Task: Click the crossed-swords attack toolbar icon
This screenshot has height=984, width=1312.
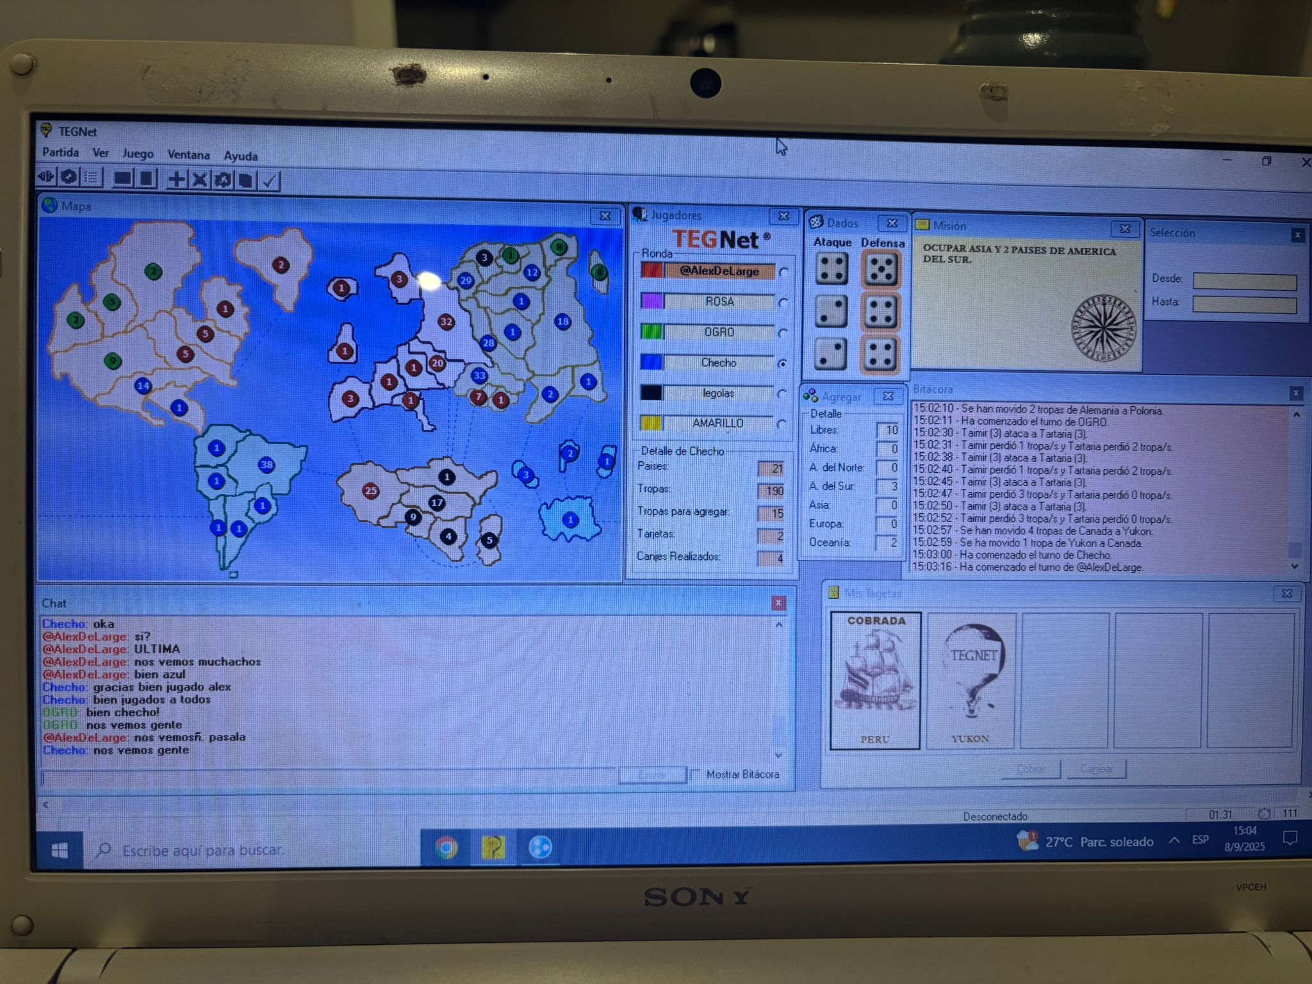Action: tap(199, 180)
